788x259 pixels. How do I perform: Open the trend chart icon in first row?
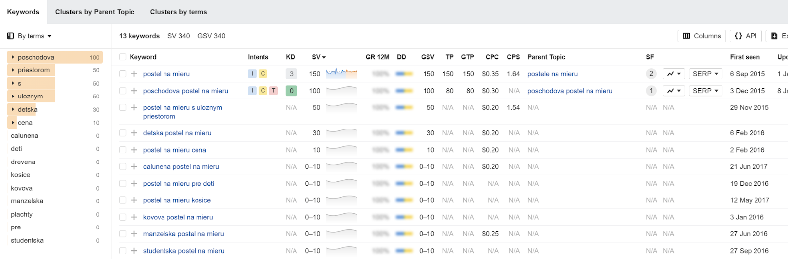tap(674, 74)
